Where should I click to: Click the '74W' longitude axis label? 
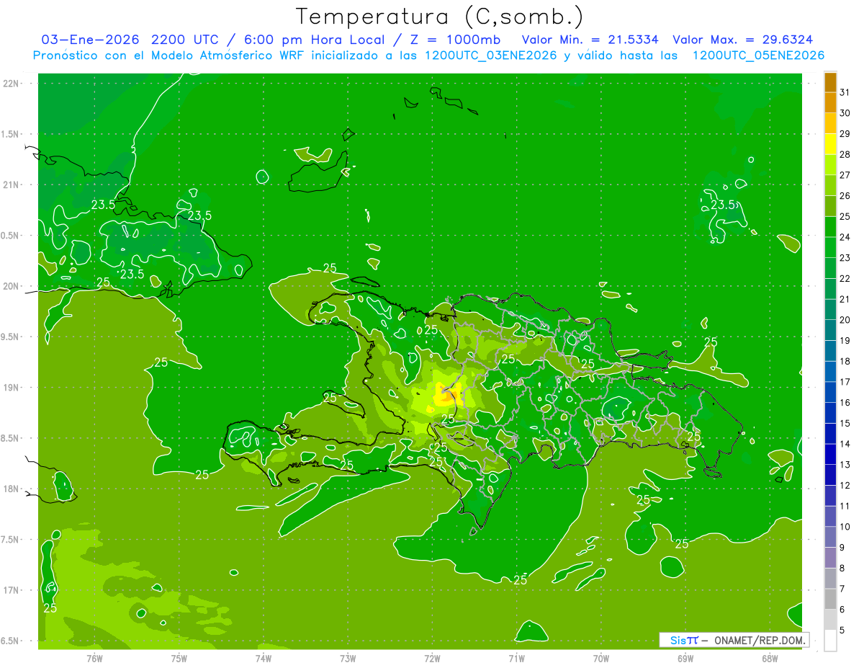pos(263,658)
